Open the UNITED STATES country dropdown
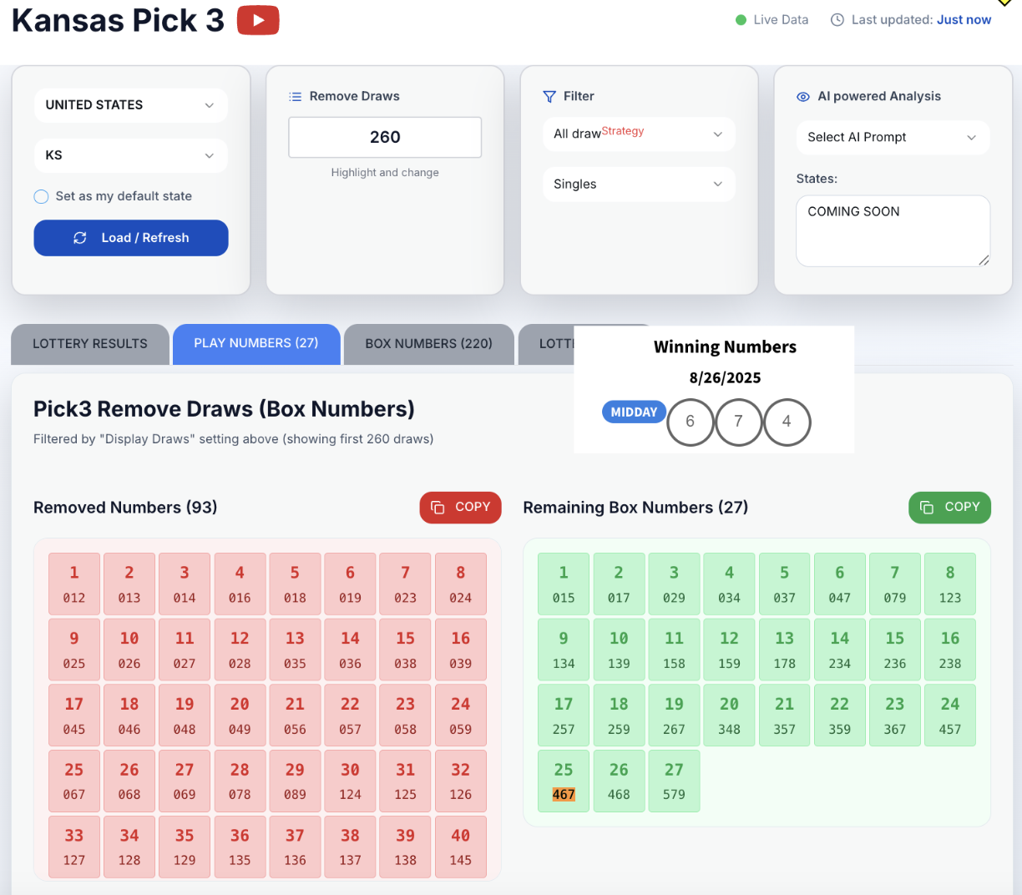Viewport: 1022px width, 895px height. [131, 105]
